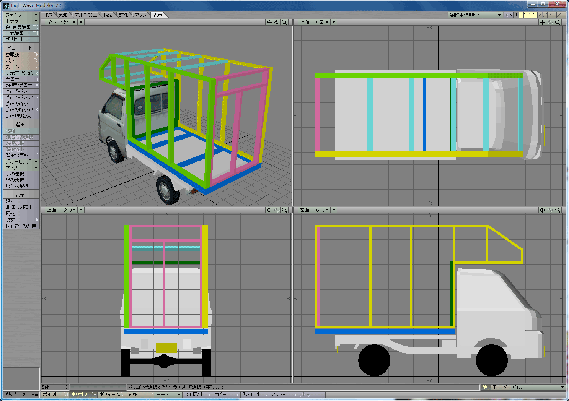This screenshot has height=401, width=569.
Task: Select the first yellow layer slot
Action: point(522,15)
